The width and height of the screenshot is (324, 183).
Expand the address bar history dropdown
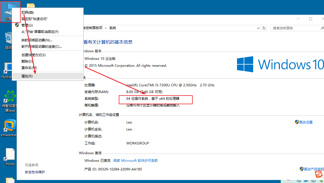coord(258,28)
